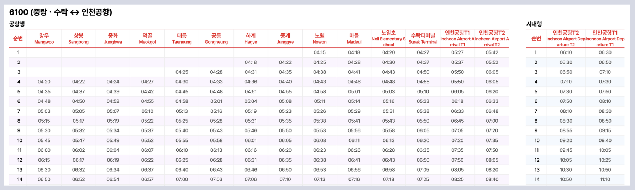Image resolution: width=635 pixels, height=190 pixels.
Task: Select 06:17 Sangbong time in row 12
Action: 78,160
